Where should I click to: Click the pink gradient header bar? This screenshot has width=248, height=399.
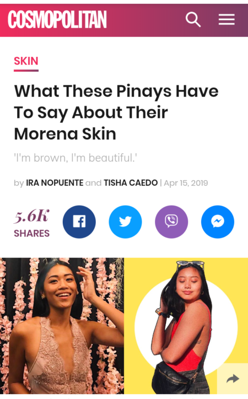[142, 20]
